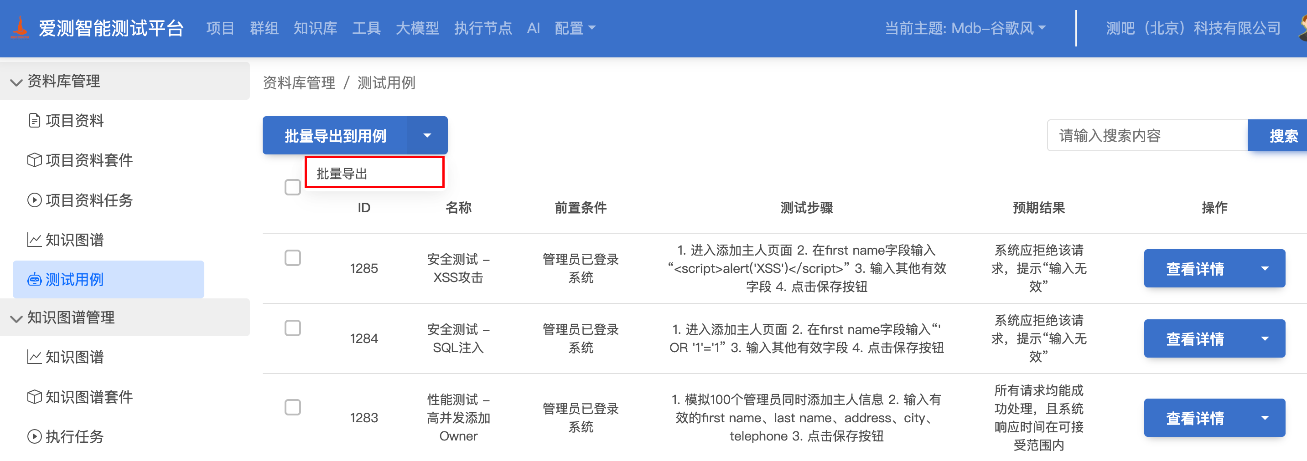The width and height of the screenshot is (1307, 461).
Task: Click the 批量导出到用例 button
Action: click(335, 135)
